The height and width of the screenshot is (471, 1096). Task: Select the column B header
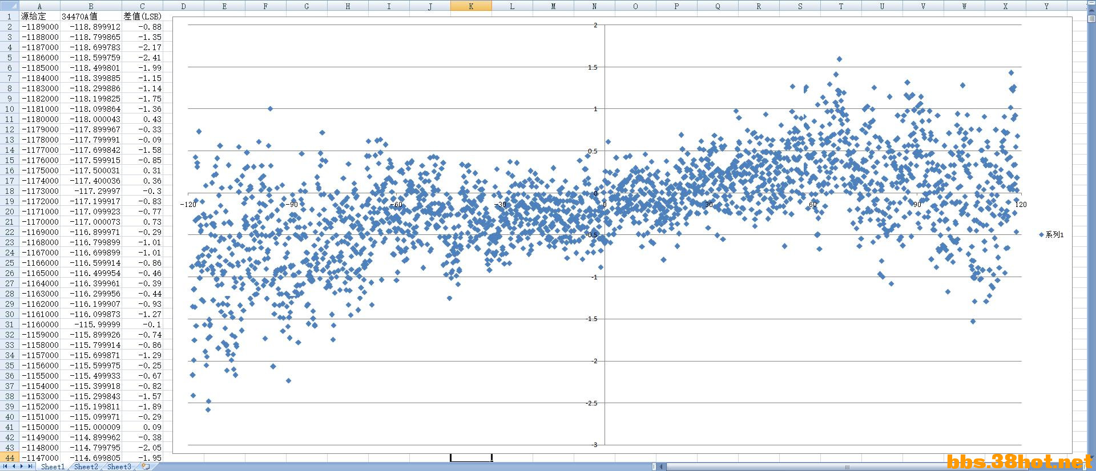pos(91,6)
